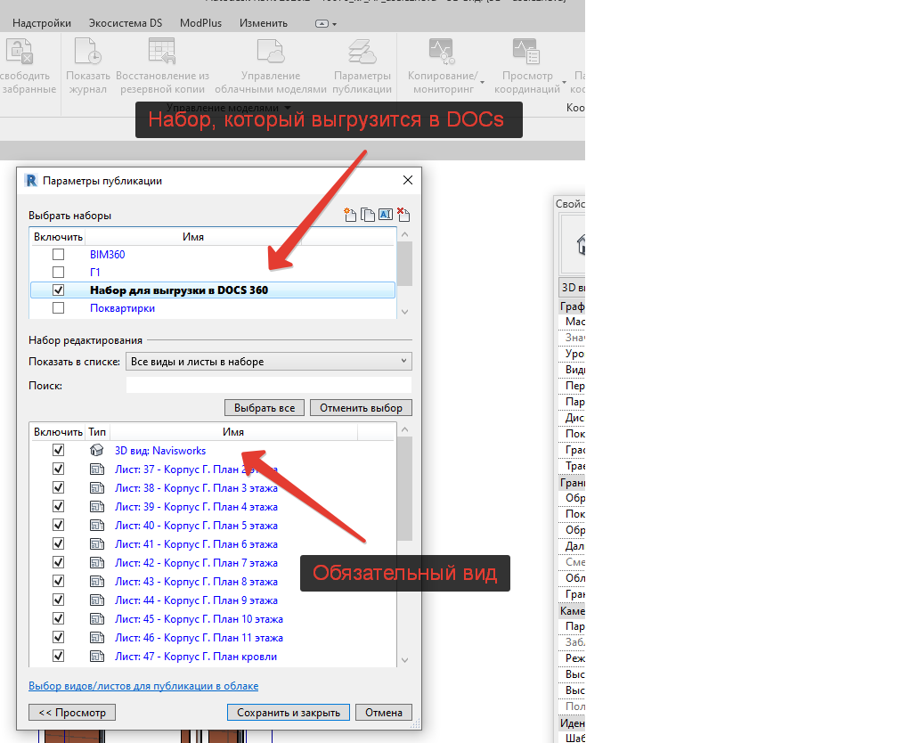Click the Освободить забранные ribbon icon

click(20, 51)
